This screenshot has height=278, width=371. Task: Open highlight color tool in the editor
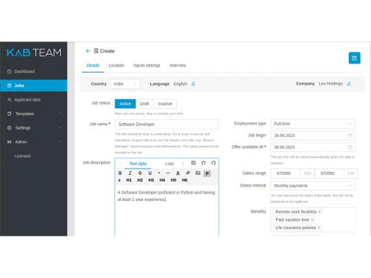pos(188,173)
